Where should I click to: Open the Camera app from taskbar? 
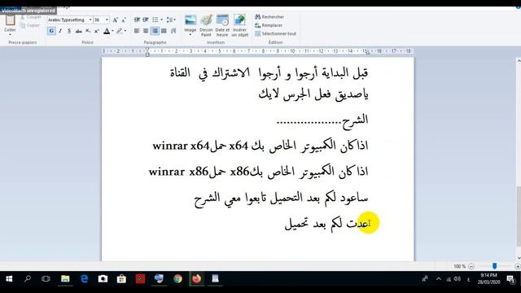103,278
